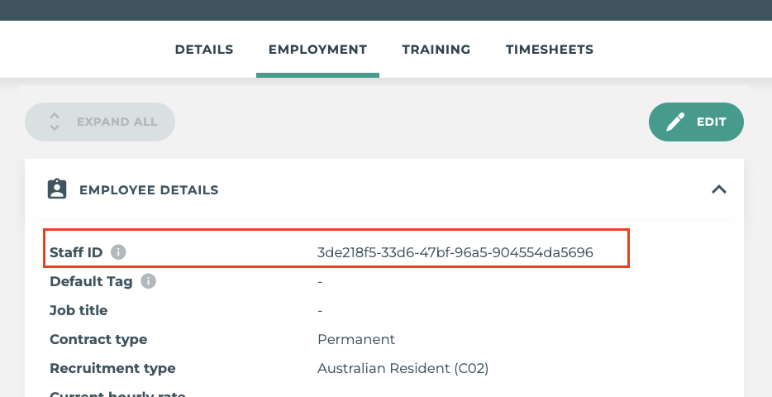772x397 pixels.
Task: Click the info icon next to Default Tag
Action: [148, 281]
